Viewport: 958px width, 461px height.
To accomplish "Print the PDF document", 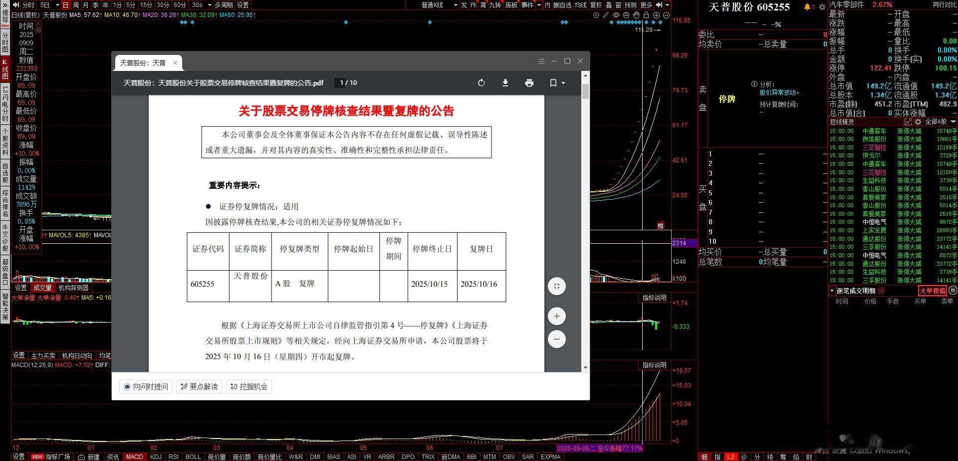I will coord(529,83).
